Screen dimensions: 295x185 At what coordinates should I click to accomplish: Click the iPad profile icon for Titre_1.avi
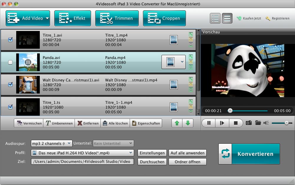[174, 40]
